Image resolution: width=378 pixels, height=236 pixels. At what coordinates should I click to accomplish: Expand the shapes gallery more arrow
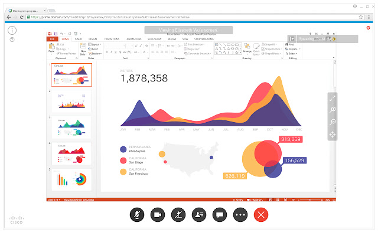pyautogui.click(x=240, y=53)
